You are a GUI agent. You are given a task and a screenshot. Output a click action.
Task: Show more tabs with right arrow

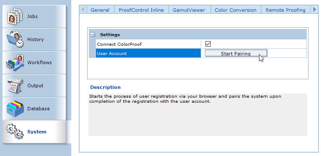(x=315, y=9)
